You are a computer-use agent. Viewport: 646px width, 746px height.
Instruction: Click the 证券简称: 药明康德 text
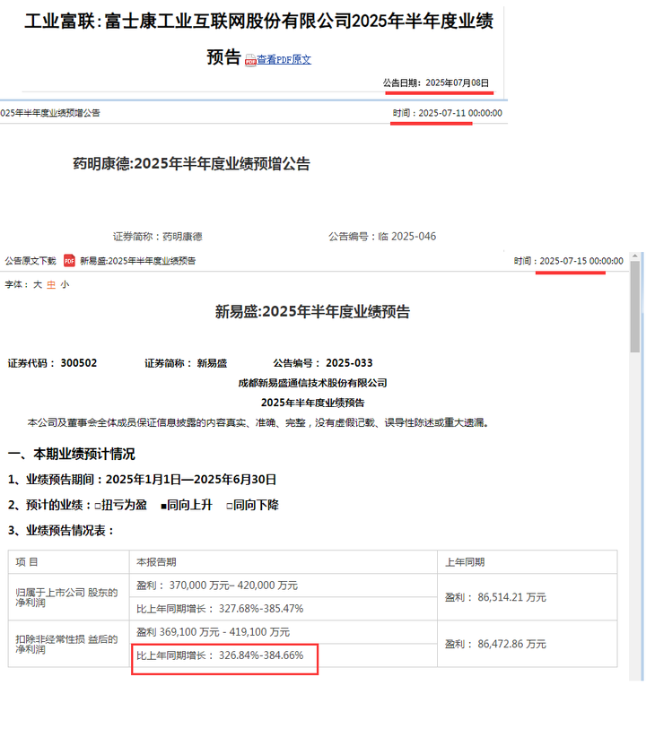[158, 237]
